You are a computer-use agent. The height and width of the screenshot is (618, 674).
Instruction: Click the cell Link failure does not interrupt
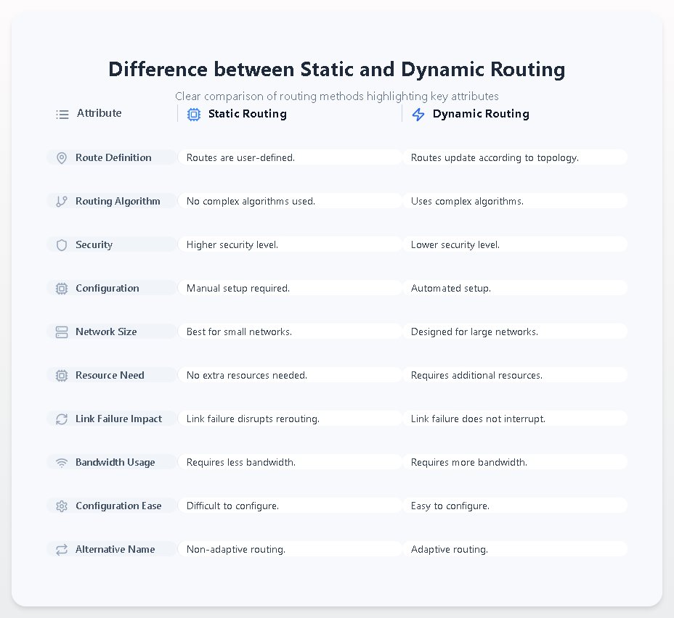pos(515,419)
